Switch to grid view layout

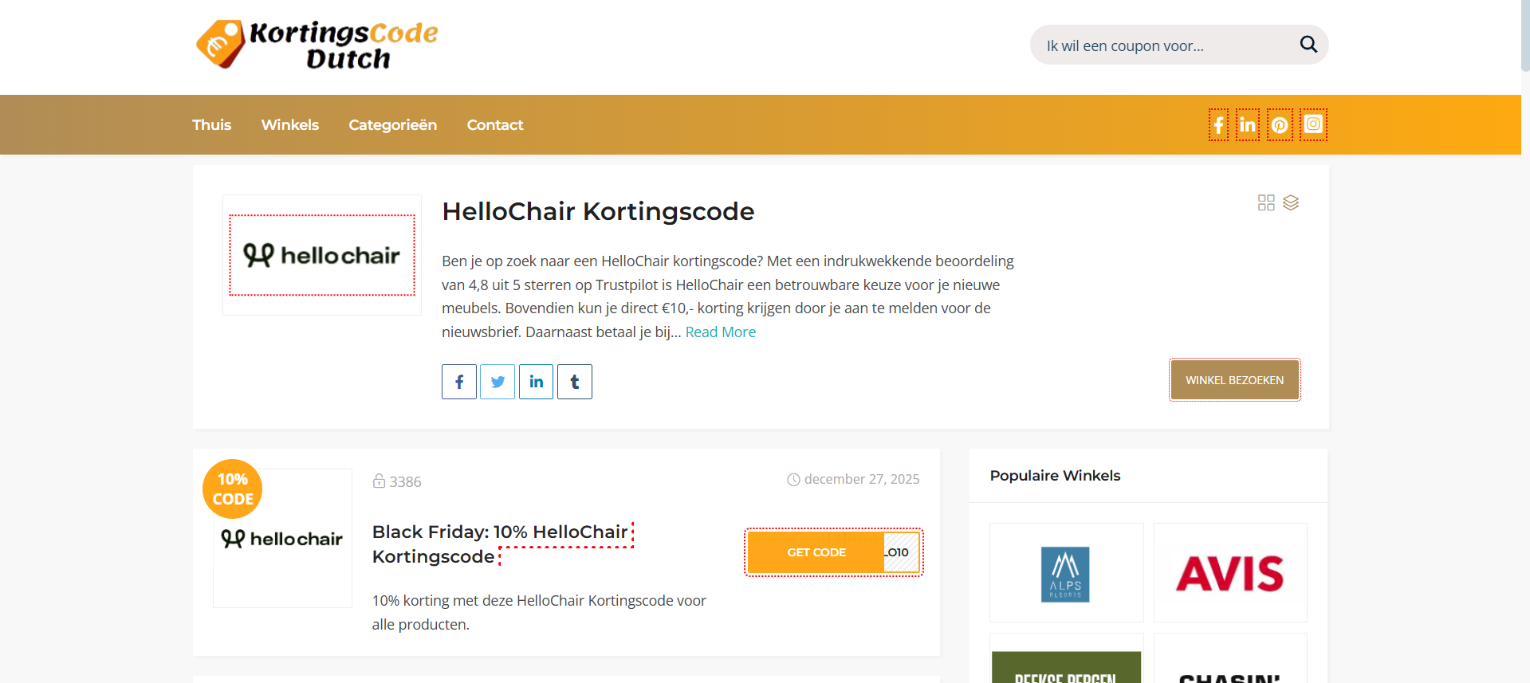click(x=1266, y=202)
